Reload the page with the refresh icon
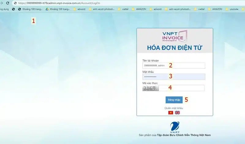The image size is (245, 144). (7, 3)
